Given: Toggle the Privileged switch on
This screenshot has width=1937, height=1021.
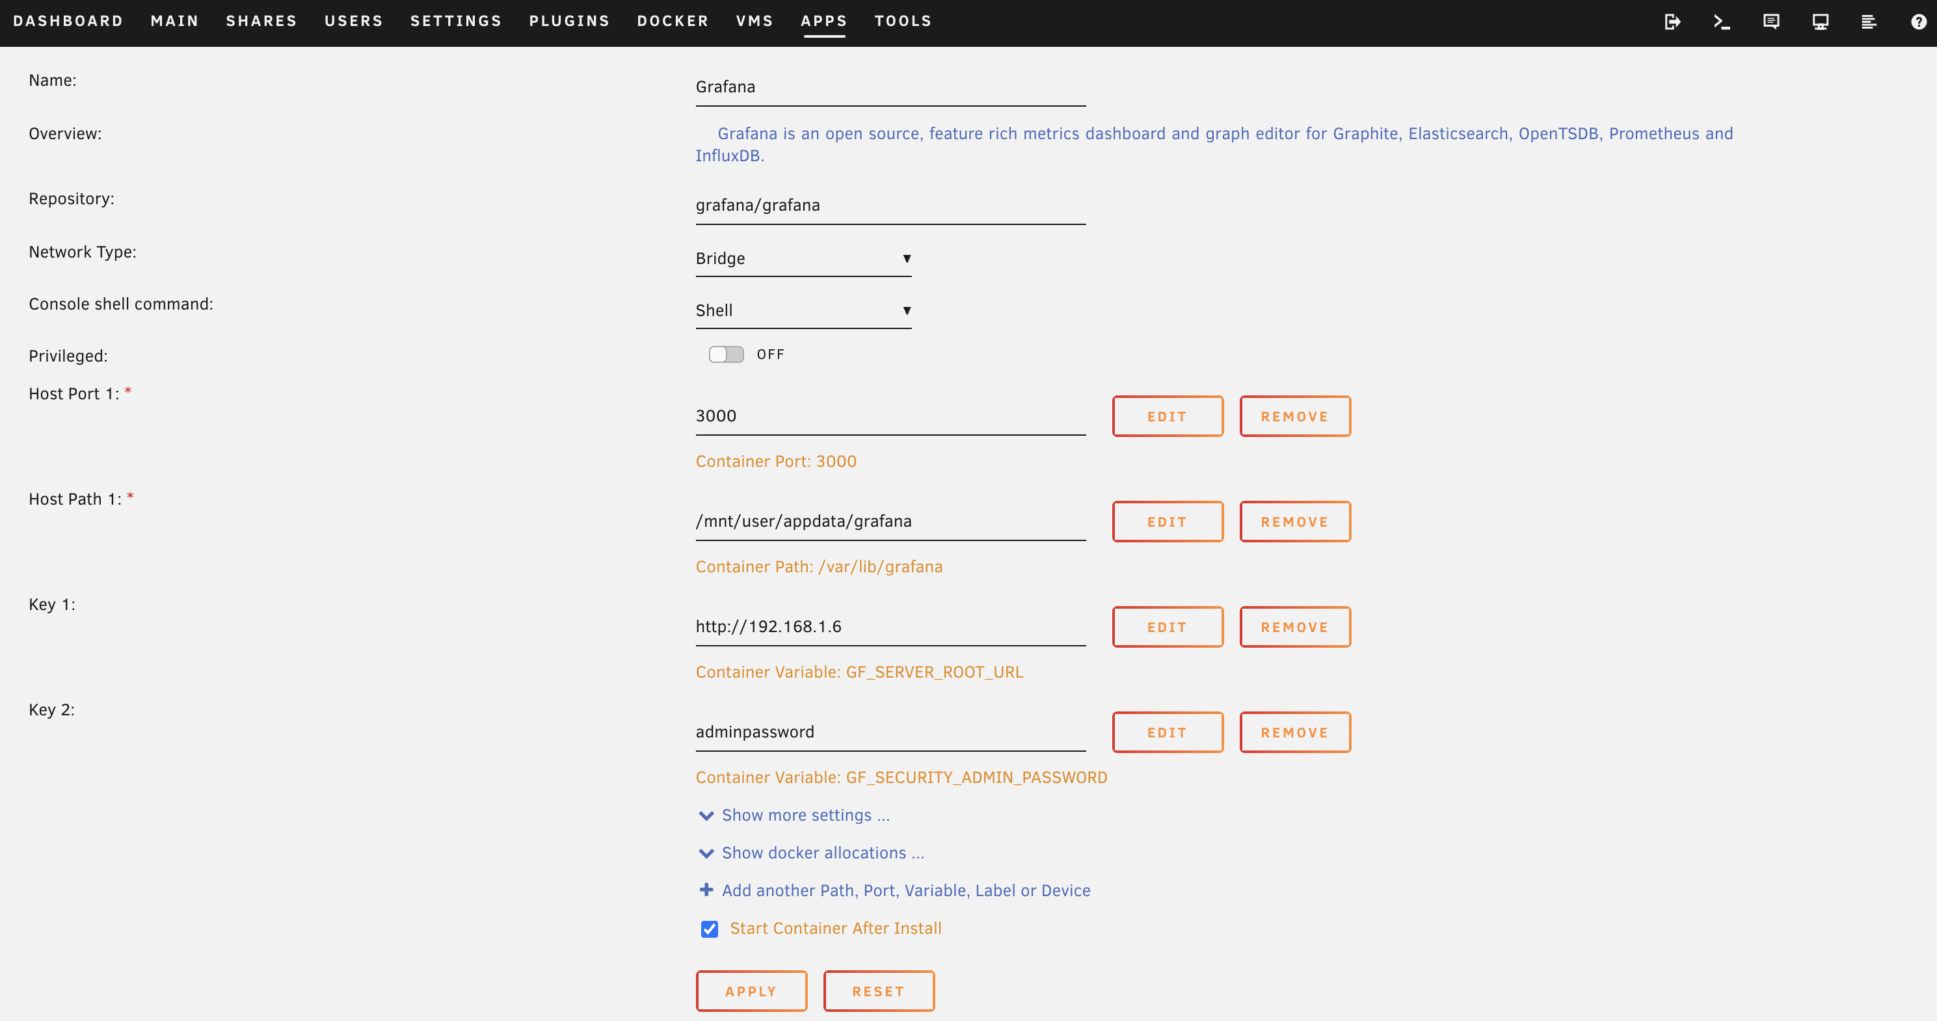Looking at the screenshot, I should point(726,354).
